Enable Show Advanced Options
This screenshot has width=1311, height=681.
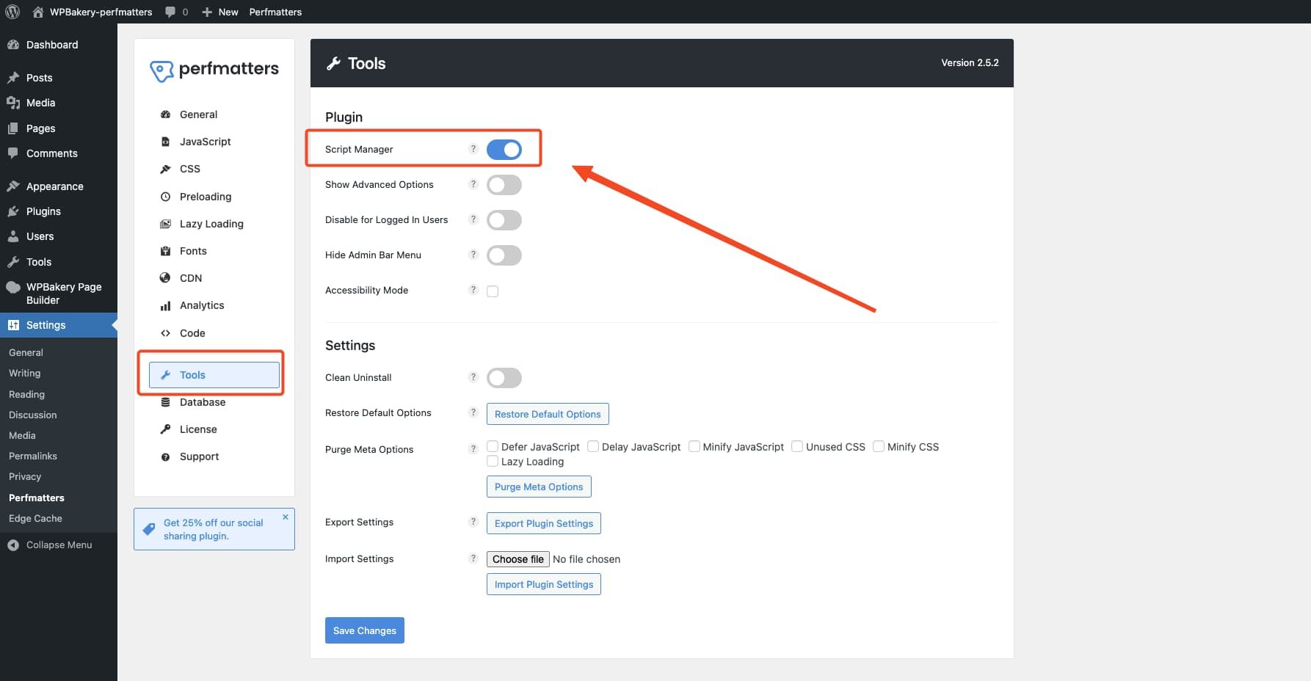[x=504, y=184]
